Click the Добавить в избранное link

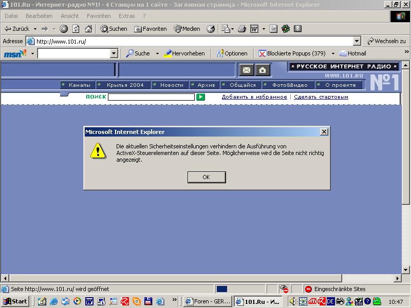(x=254, y=97)
